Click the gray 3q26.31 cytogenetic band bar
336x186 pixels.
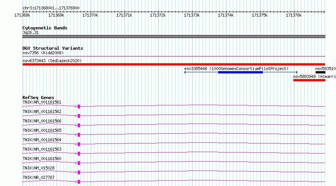coord(174,37)
